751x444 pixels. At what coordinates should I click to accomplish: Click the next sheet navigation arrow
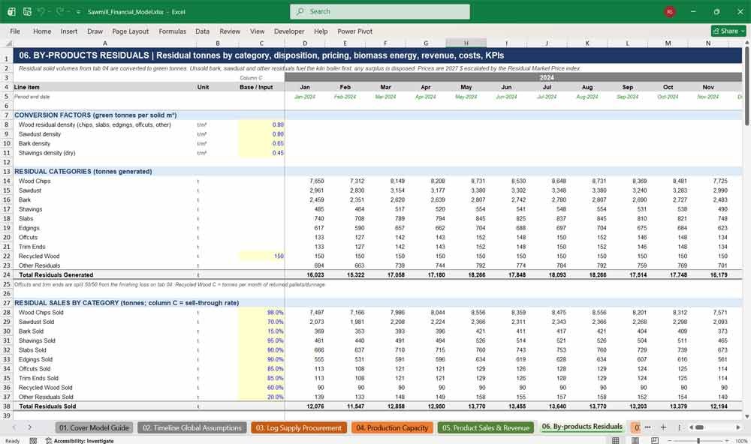(x=30, y=427)
